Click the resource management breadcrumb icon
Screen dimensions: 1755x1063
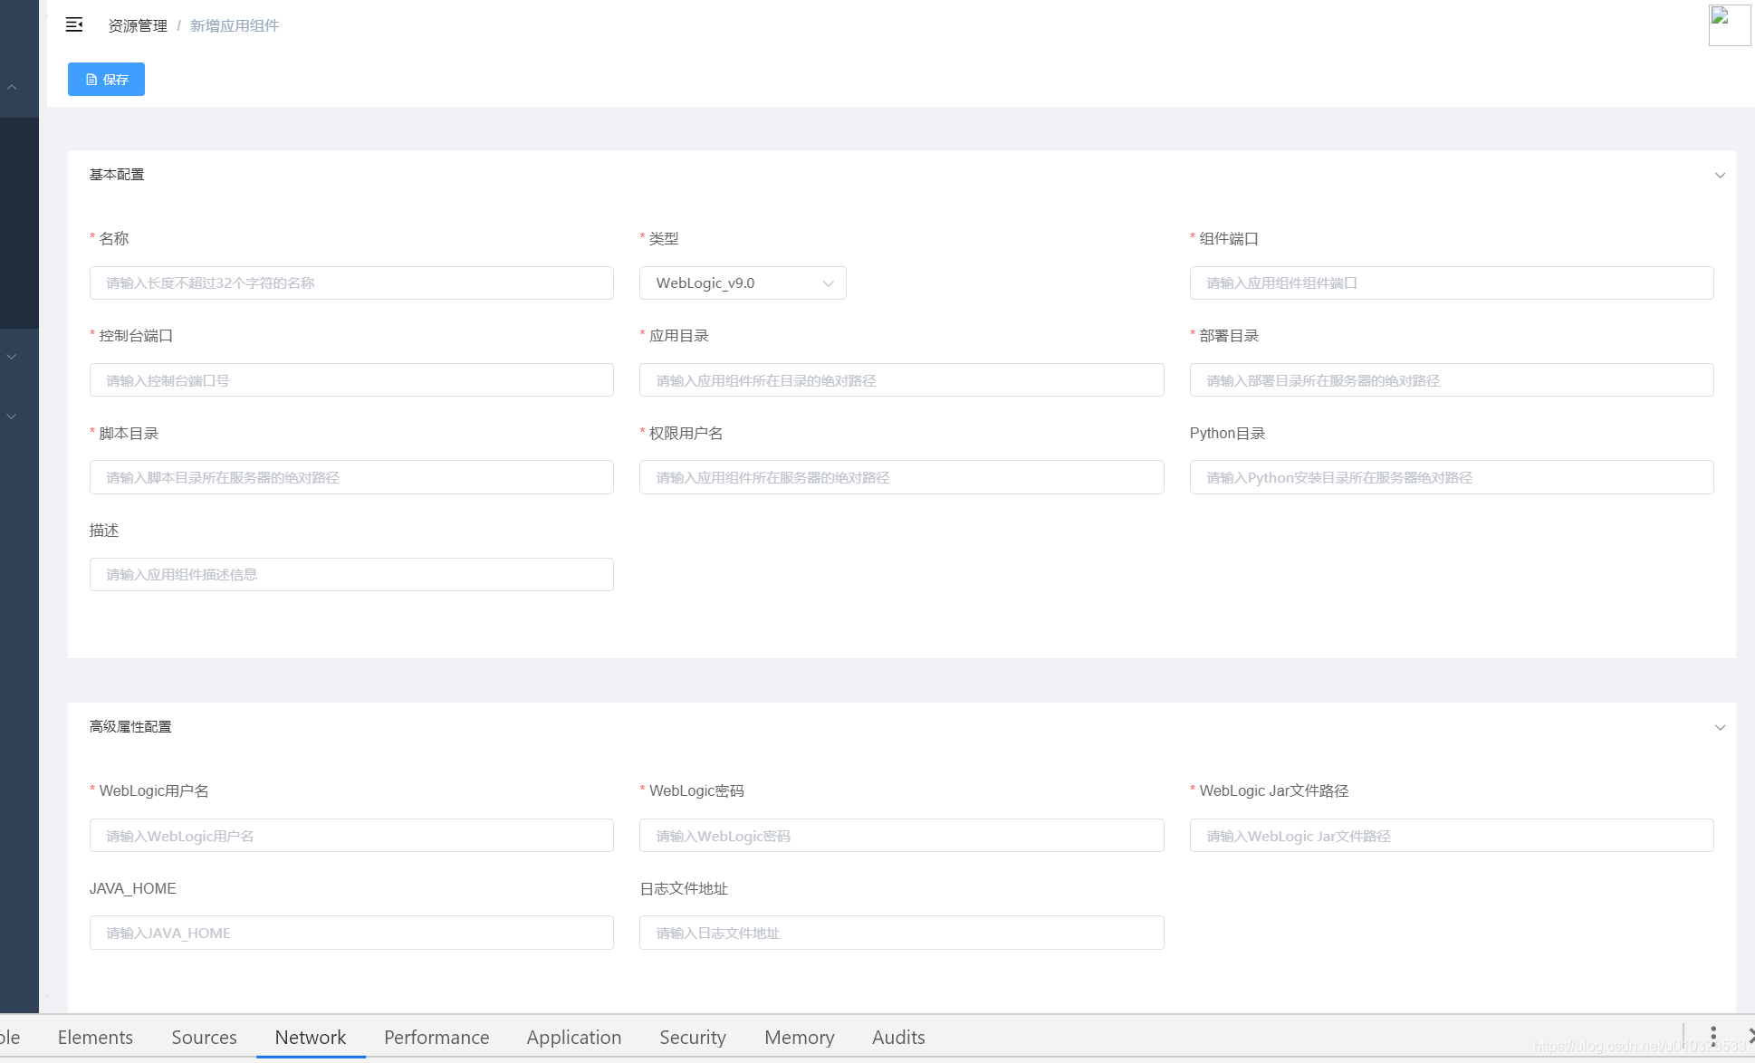pyautogui.click(x=76, y=24)
